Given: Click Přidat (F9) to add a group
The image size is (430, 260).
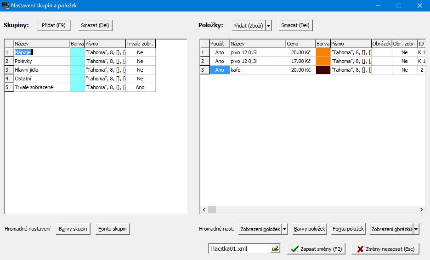Looking at the screenshot, I should [54, 25].
